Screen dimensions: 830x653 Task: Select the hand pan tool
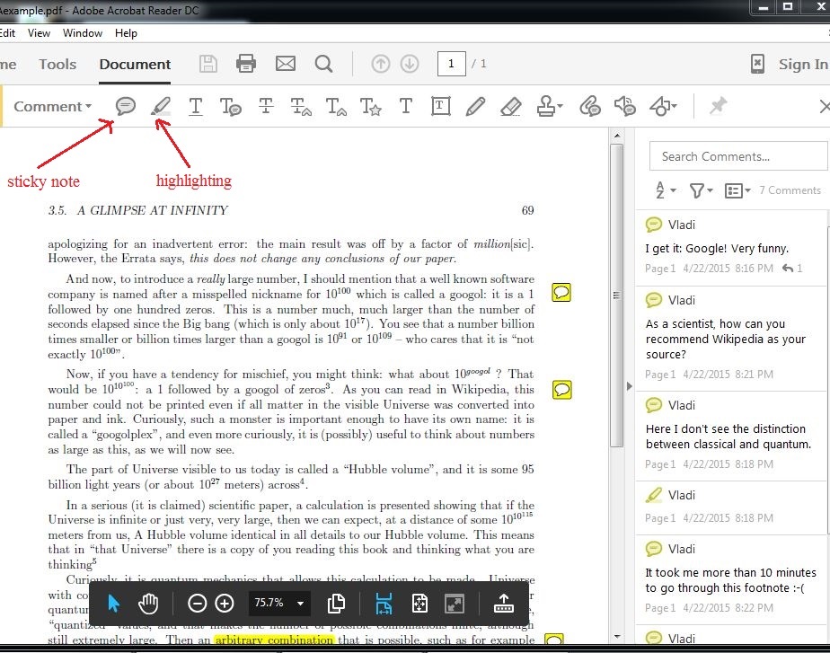pos(147,604)
